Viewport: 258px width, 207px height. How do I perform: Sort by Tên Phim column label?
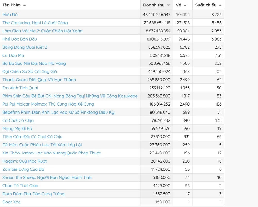coord(12,5)
